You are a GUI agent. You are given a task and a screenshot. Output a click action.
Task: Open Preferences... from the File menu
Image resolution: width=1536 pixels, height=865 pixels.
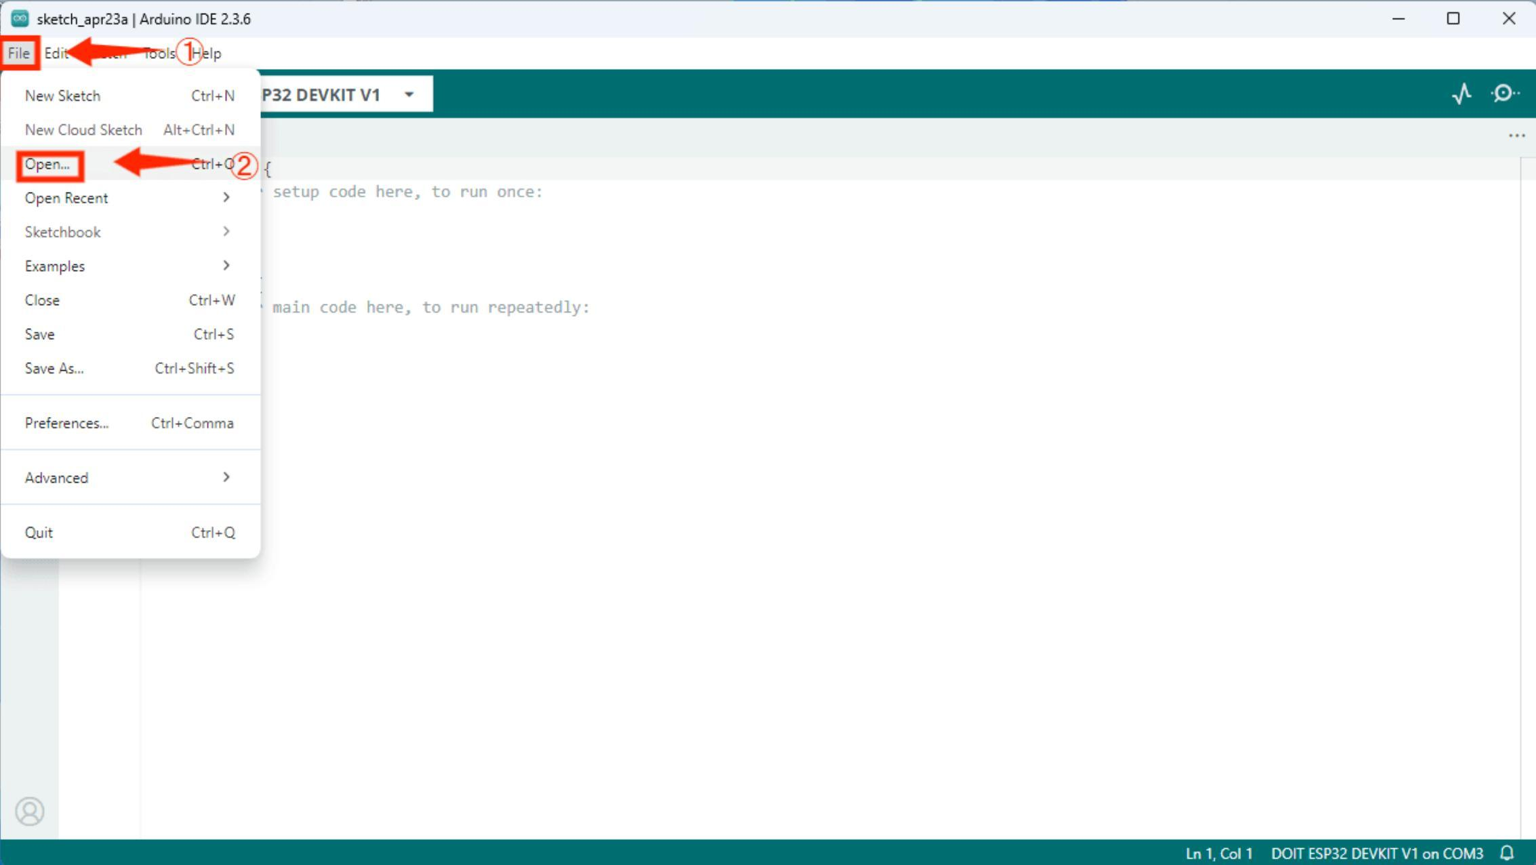pos(130,423)
